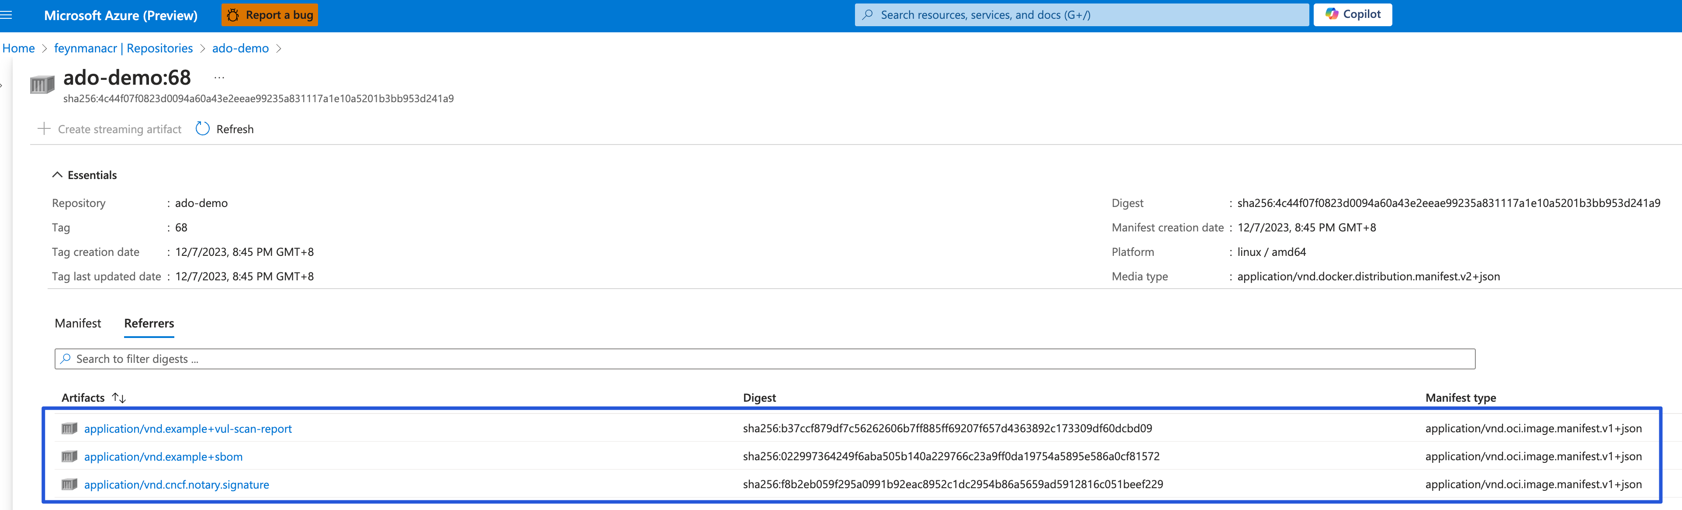Toggle the Artifacts column sort order

(119, 397)
